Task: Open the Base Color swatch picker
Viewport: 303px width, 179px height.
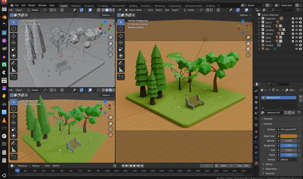Action: (289, 136)
